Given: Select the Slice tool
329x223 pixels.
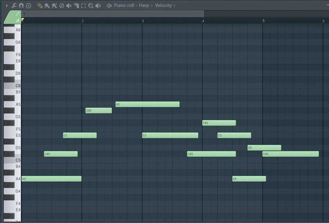Looking at the screenshot, I should pyautogui.click(x=76, y=6).
